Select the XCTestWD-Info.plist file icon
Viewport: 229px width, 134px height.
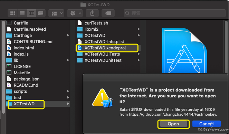pos(80,41)
